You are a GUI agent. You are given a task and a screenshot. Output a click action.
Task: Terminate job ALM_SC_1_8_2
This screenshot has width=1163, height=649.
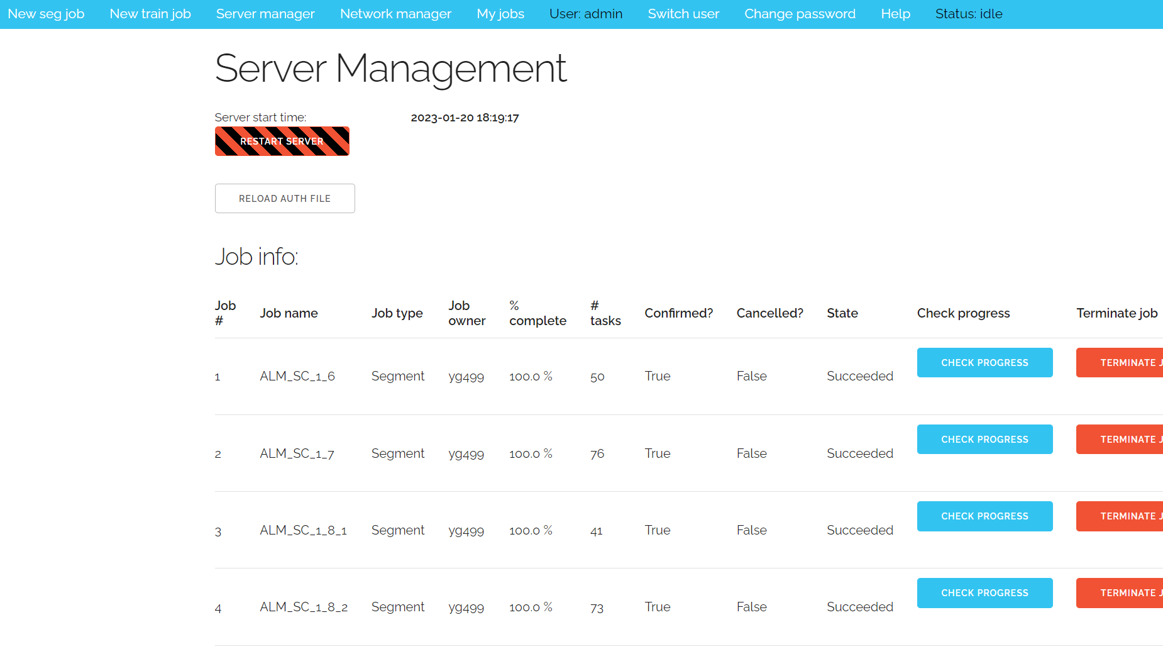coord(1120,593)
